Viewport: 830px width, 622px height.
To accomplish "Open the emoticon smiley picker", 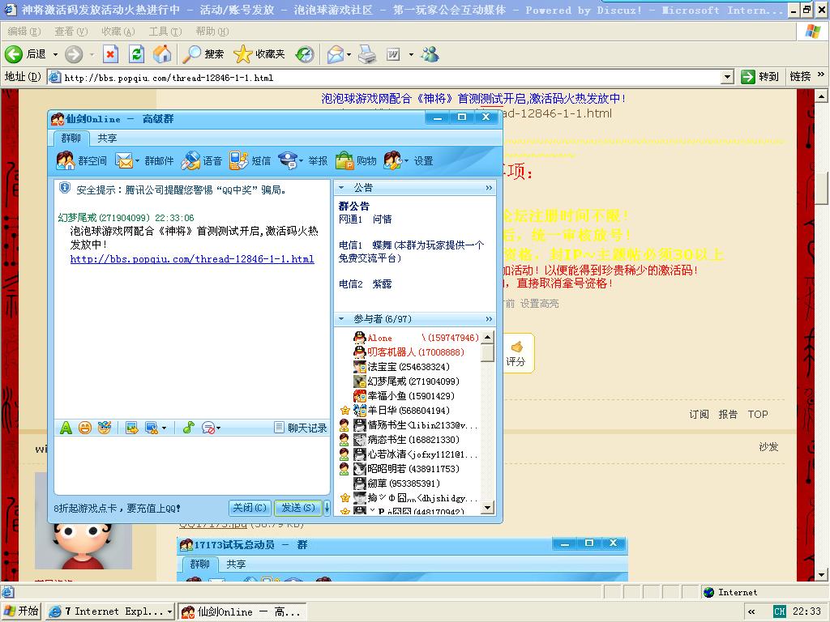I will click(85, 428).
